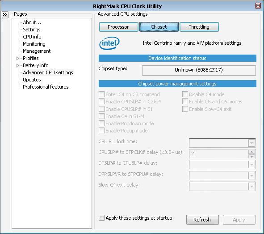Open the Slow-C4 exit delay dropdown

click(x=251, y=187)
